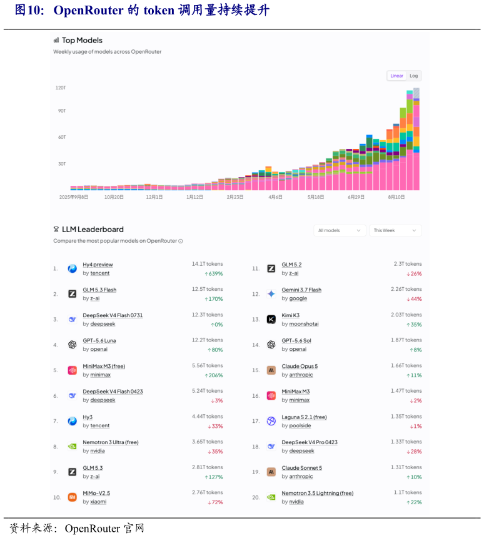Click the z-ai logo beside GLM 5.3 Flash

click(x=72, y=294)
